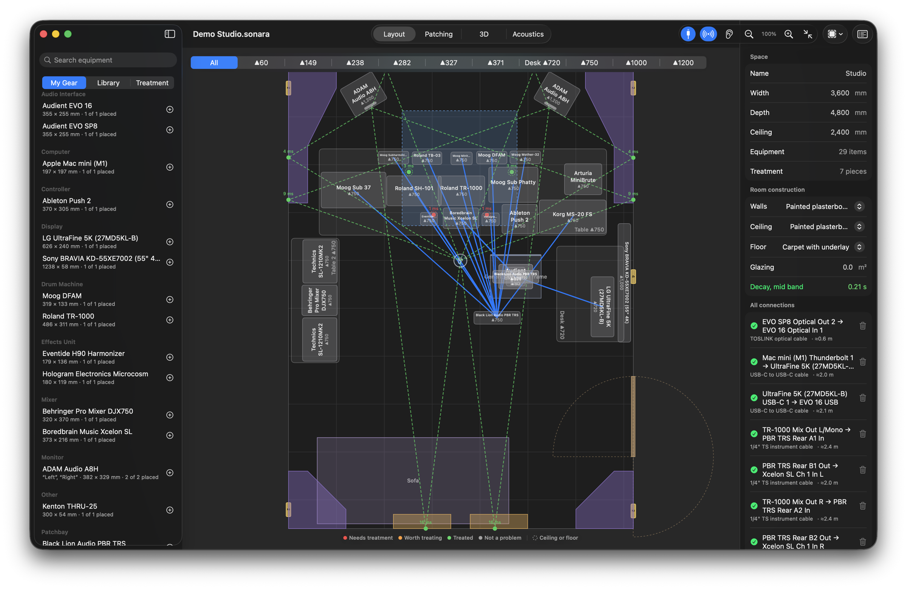Add ADAM Audio A8H with plus icon
Screen dimensions: 907x589
(x=170, y=472)
